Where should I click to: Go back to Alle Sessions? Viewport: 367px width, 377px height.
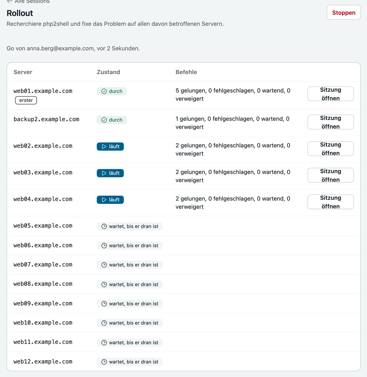pos(28,2)
